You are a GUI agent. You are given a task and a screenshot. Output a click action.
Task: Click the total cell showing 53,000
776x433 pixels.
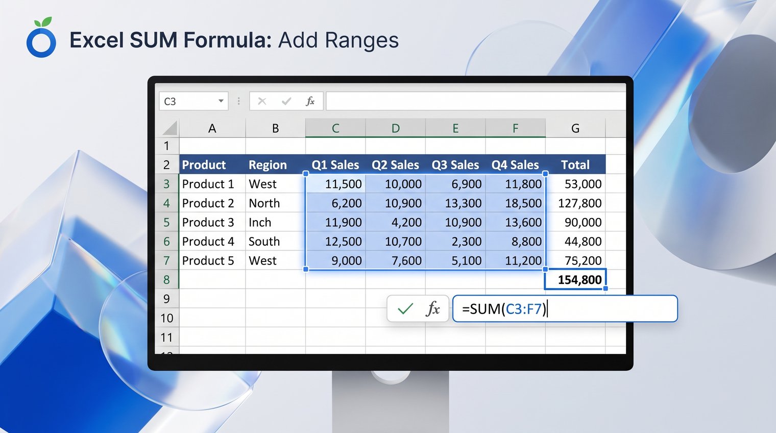pyautogui.click(x=575, y=184)
